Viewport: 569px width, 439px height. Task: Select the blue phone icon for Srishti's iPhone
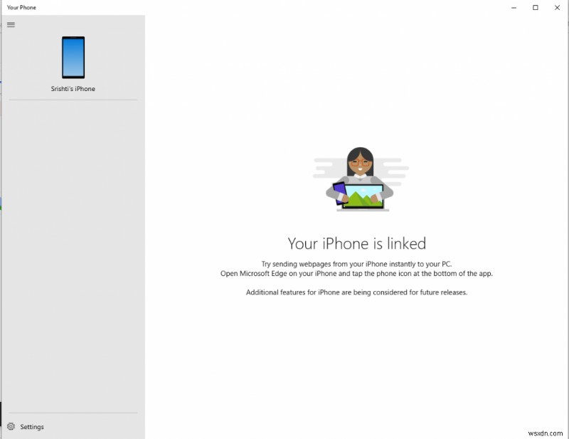pyautogui.click(x=74, y=57)
